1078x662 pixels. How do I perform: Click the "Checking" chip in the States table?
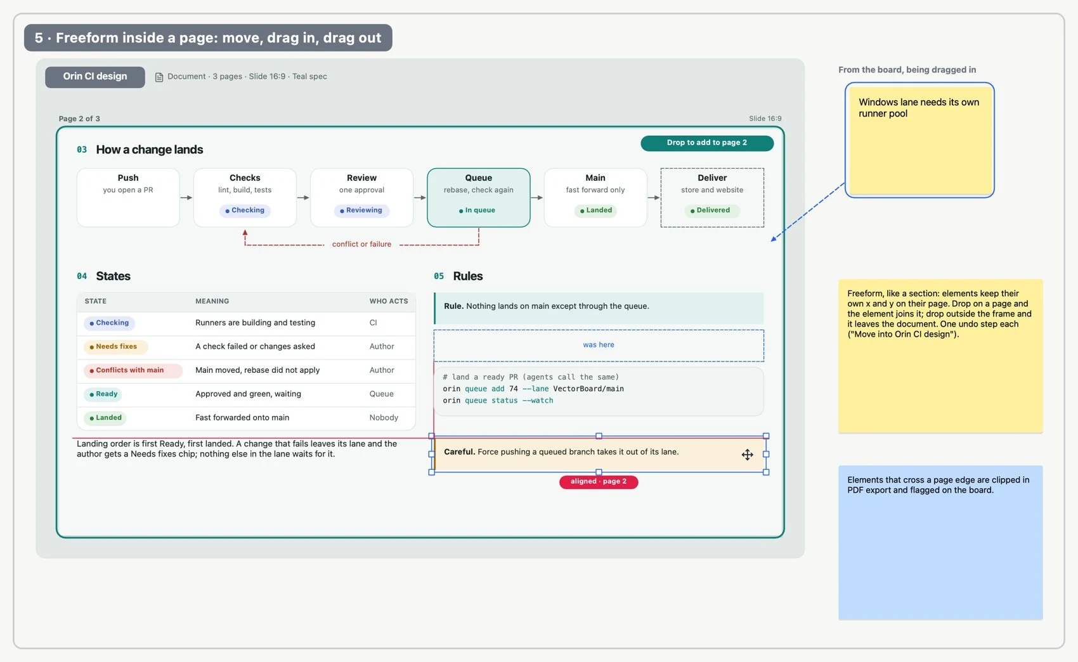point(109,323)
